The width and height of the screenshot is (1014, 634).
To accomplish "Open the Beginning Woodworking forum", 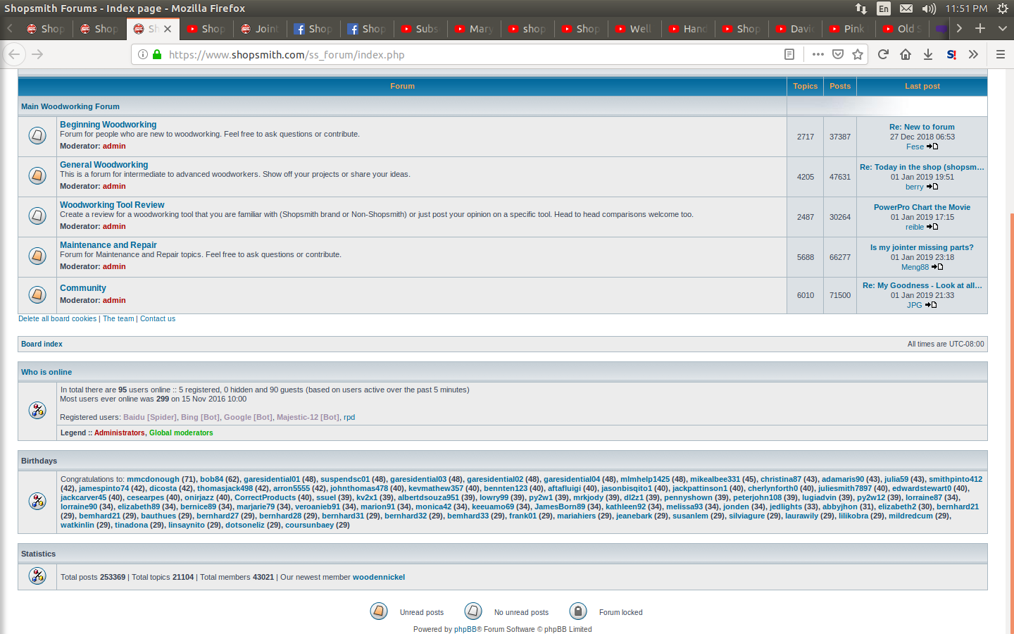I will pyautogui.click(x=108, y=125).
